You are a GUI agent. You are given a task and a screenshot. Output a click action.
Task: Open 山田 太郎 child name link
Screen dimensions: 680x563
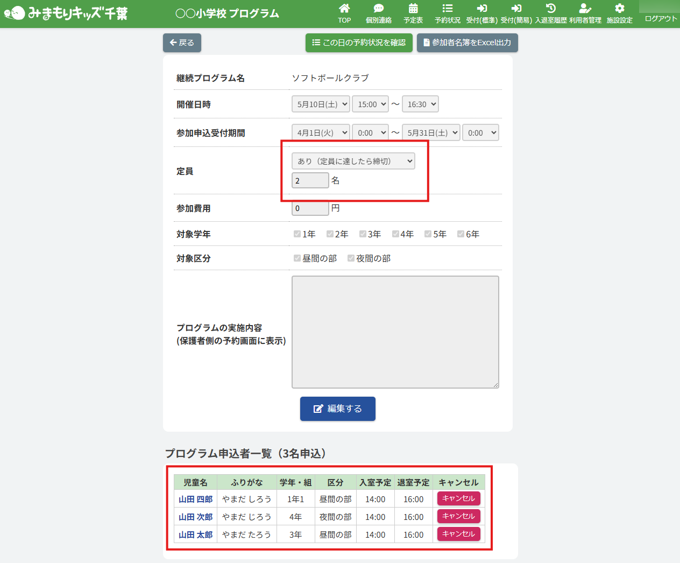tap(196, 534)
